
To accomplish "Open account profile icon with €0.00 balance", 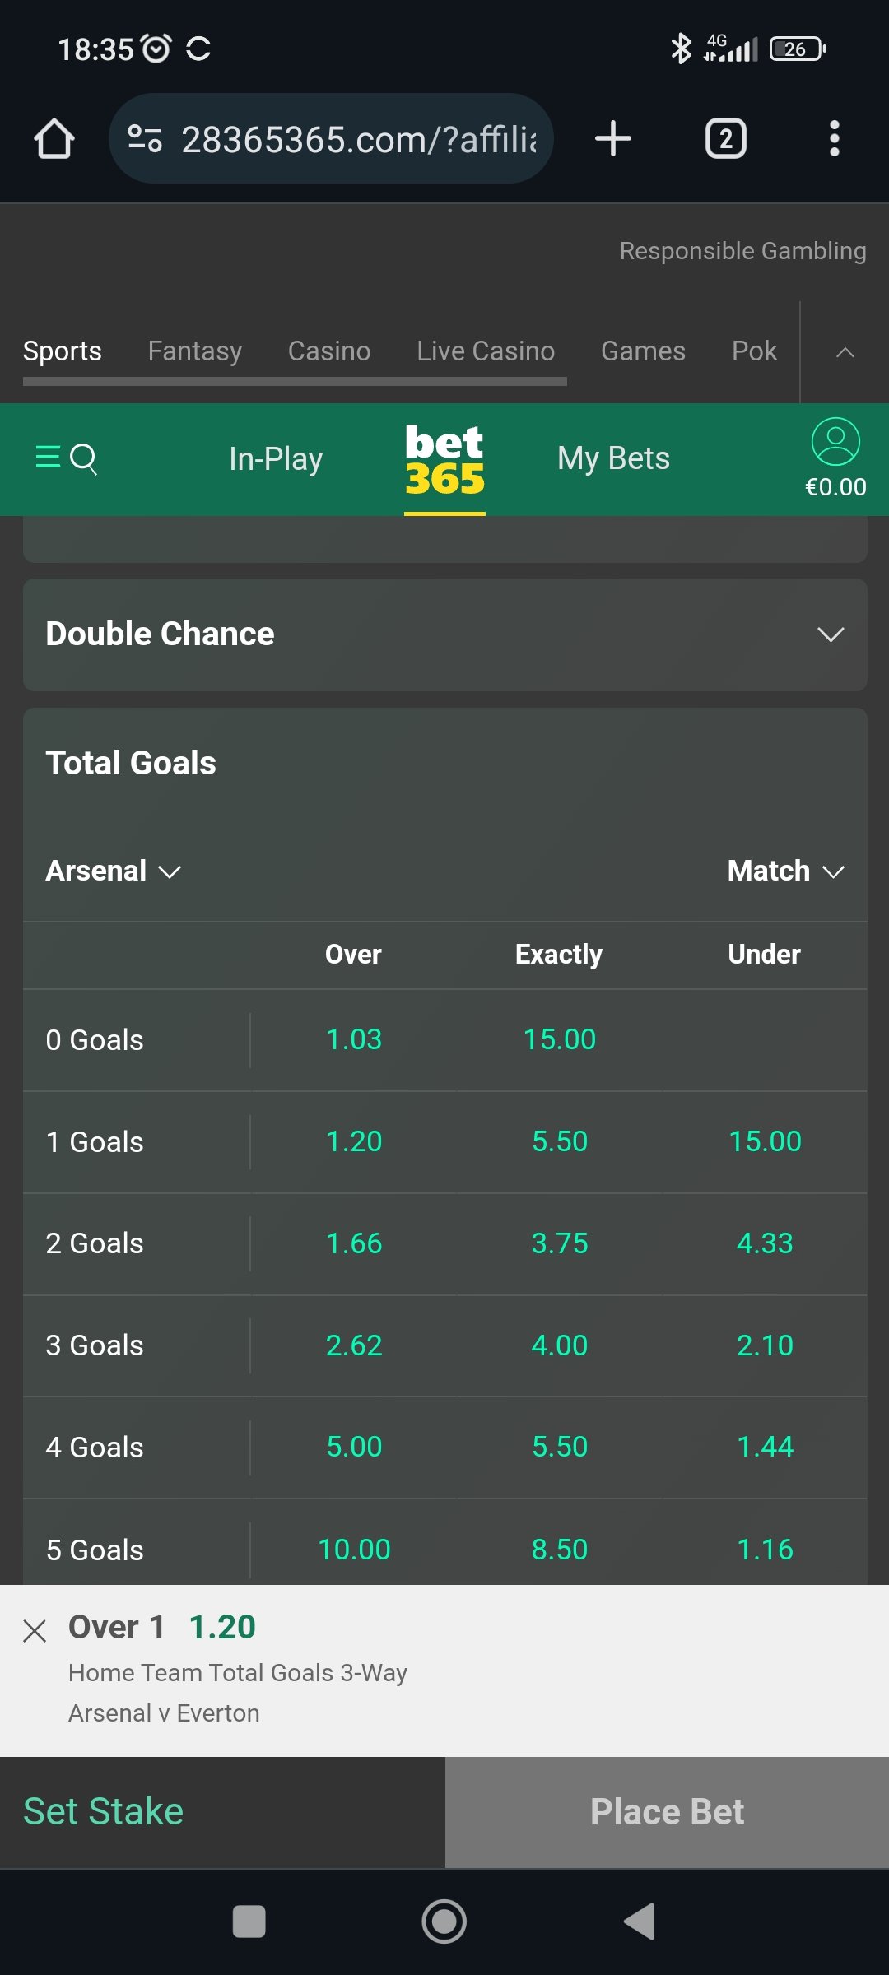I will coord(835,458).
